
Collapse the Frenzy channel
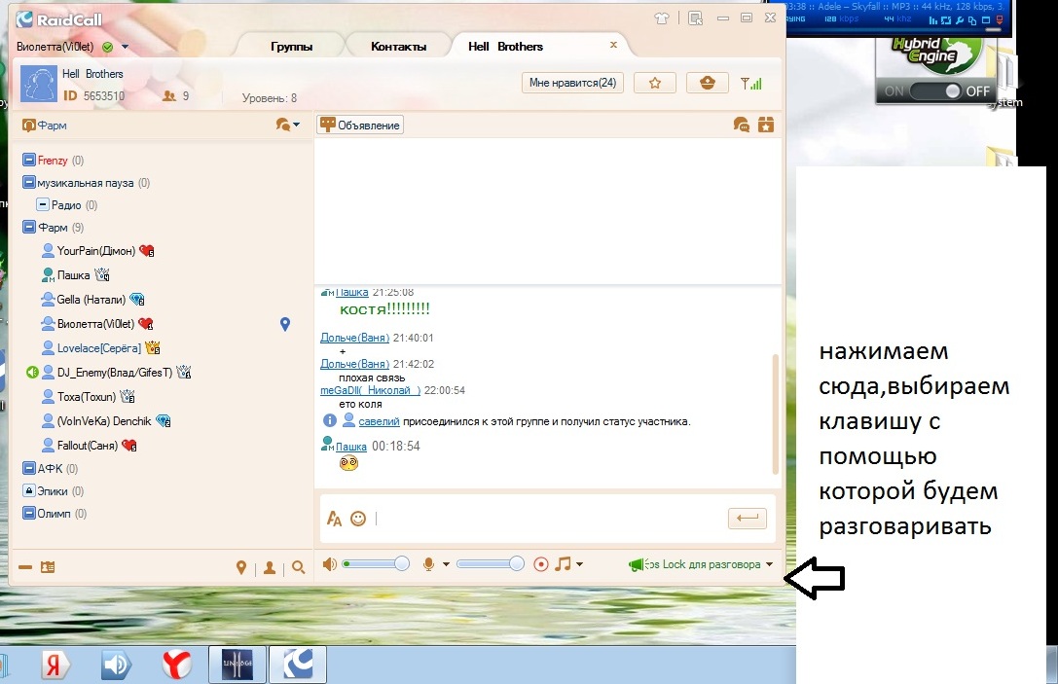point(28,160)
